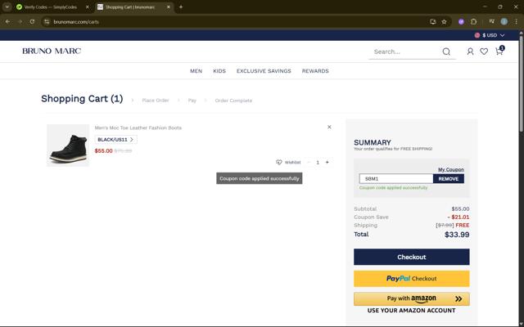Click the Search input field
Screen dimensions: 524x327
406,52
